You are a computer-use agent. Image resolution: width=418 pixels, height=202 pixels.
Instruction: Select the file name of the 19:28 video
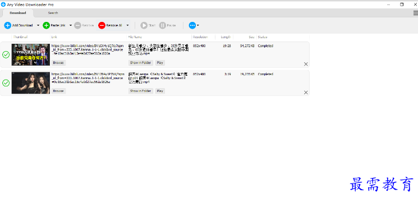[x=159, y=49]
